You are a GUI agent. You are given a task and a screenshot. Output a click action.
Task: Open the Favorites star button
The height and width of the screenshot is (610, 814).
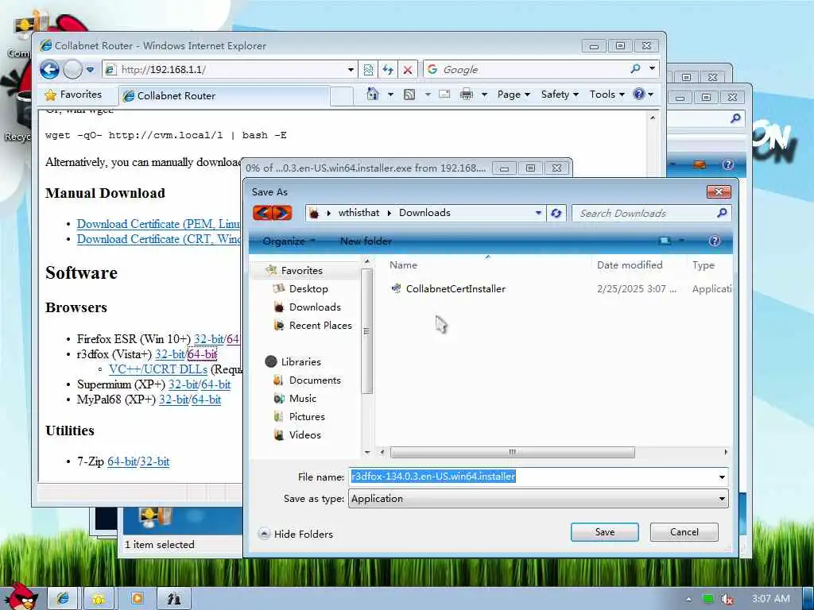[x=73, y=95]
